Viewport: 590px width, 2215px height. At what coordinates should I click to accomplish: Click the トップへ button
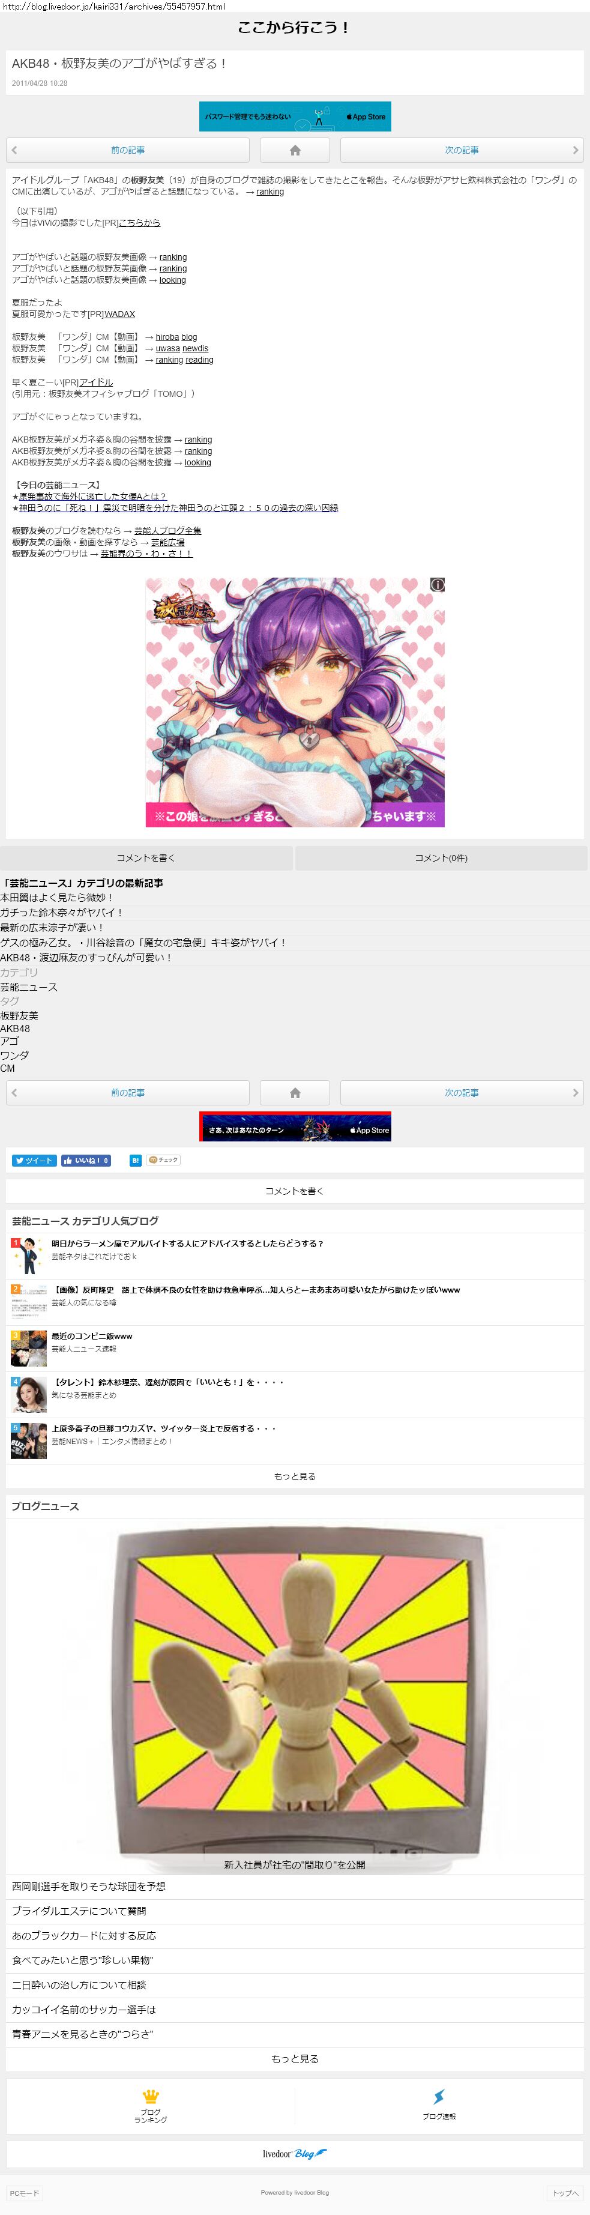coord(565,2193)
